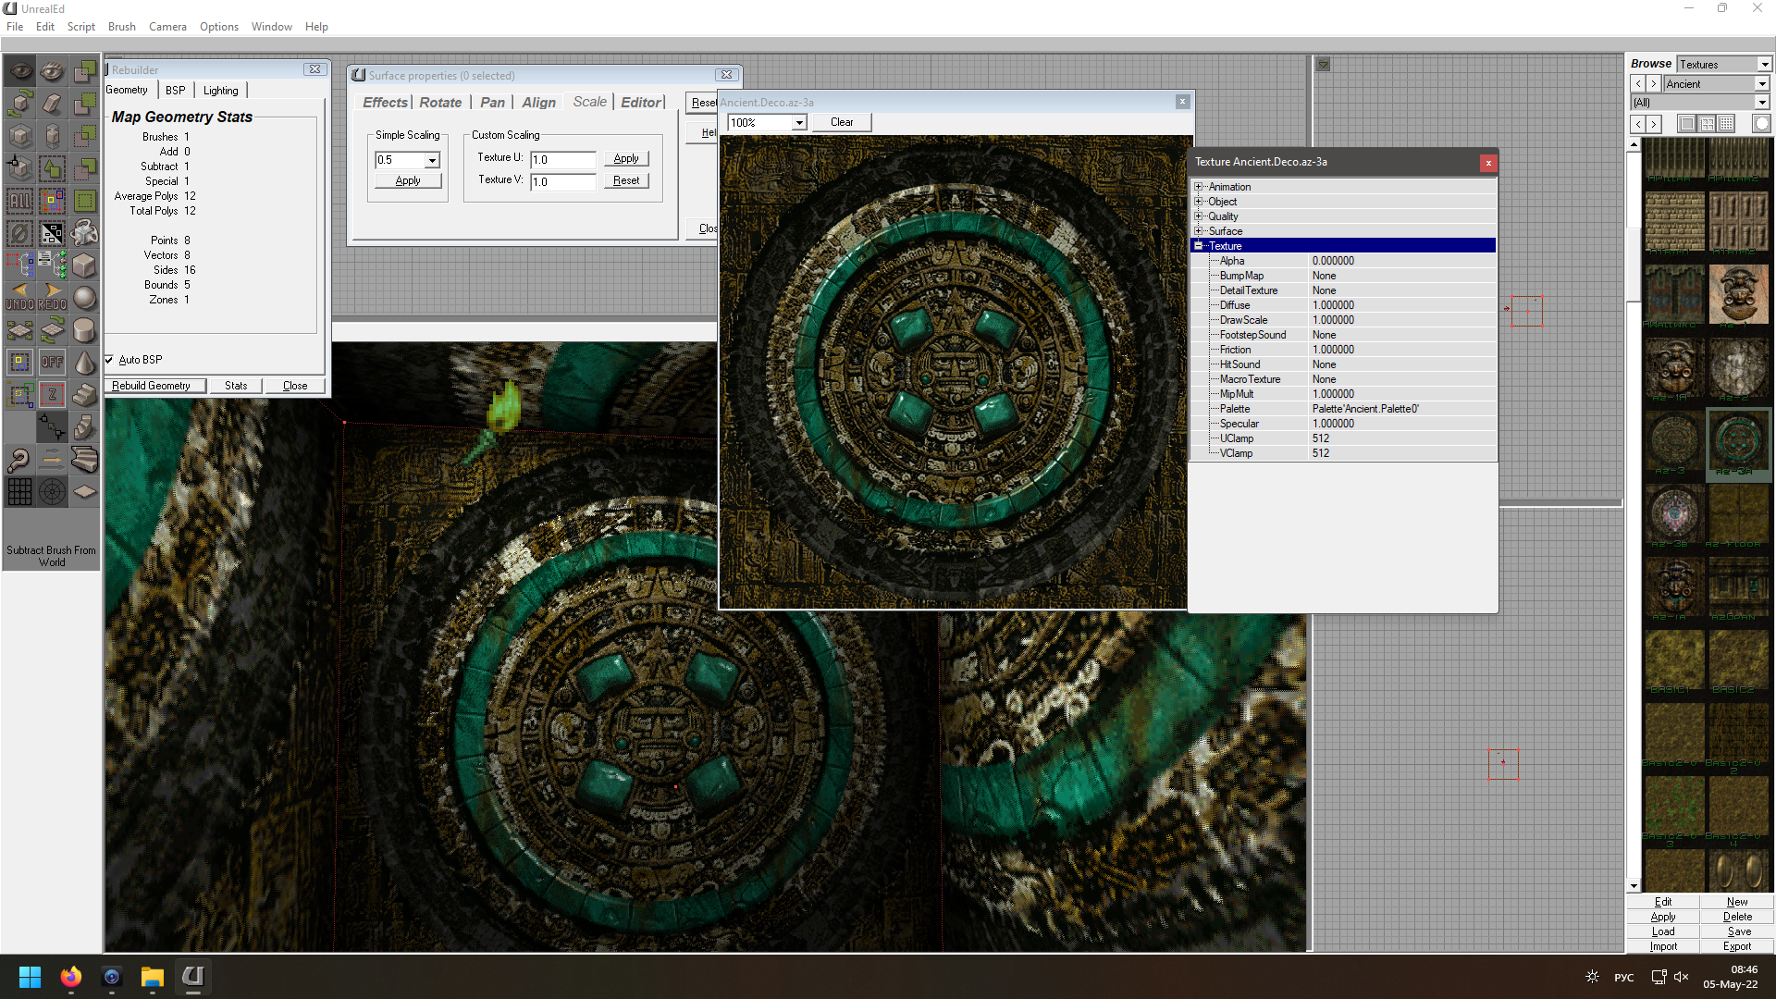1776x999 pixels.
Task: Click the Texture U input field
Action: pyautogui.click(x=562, y=159)
